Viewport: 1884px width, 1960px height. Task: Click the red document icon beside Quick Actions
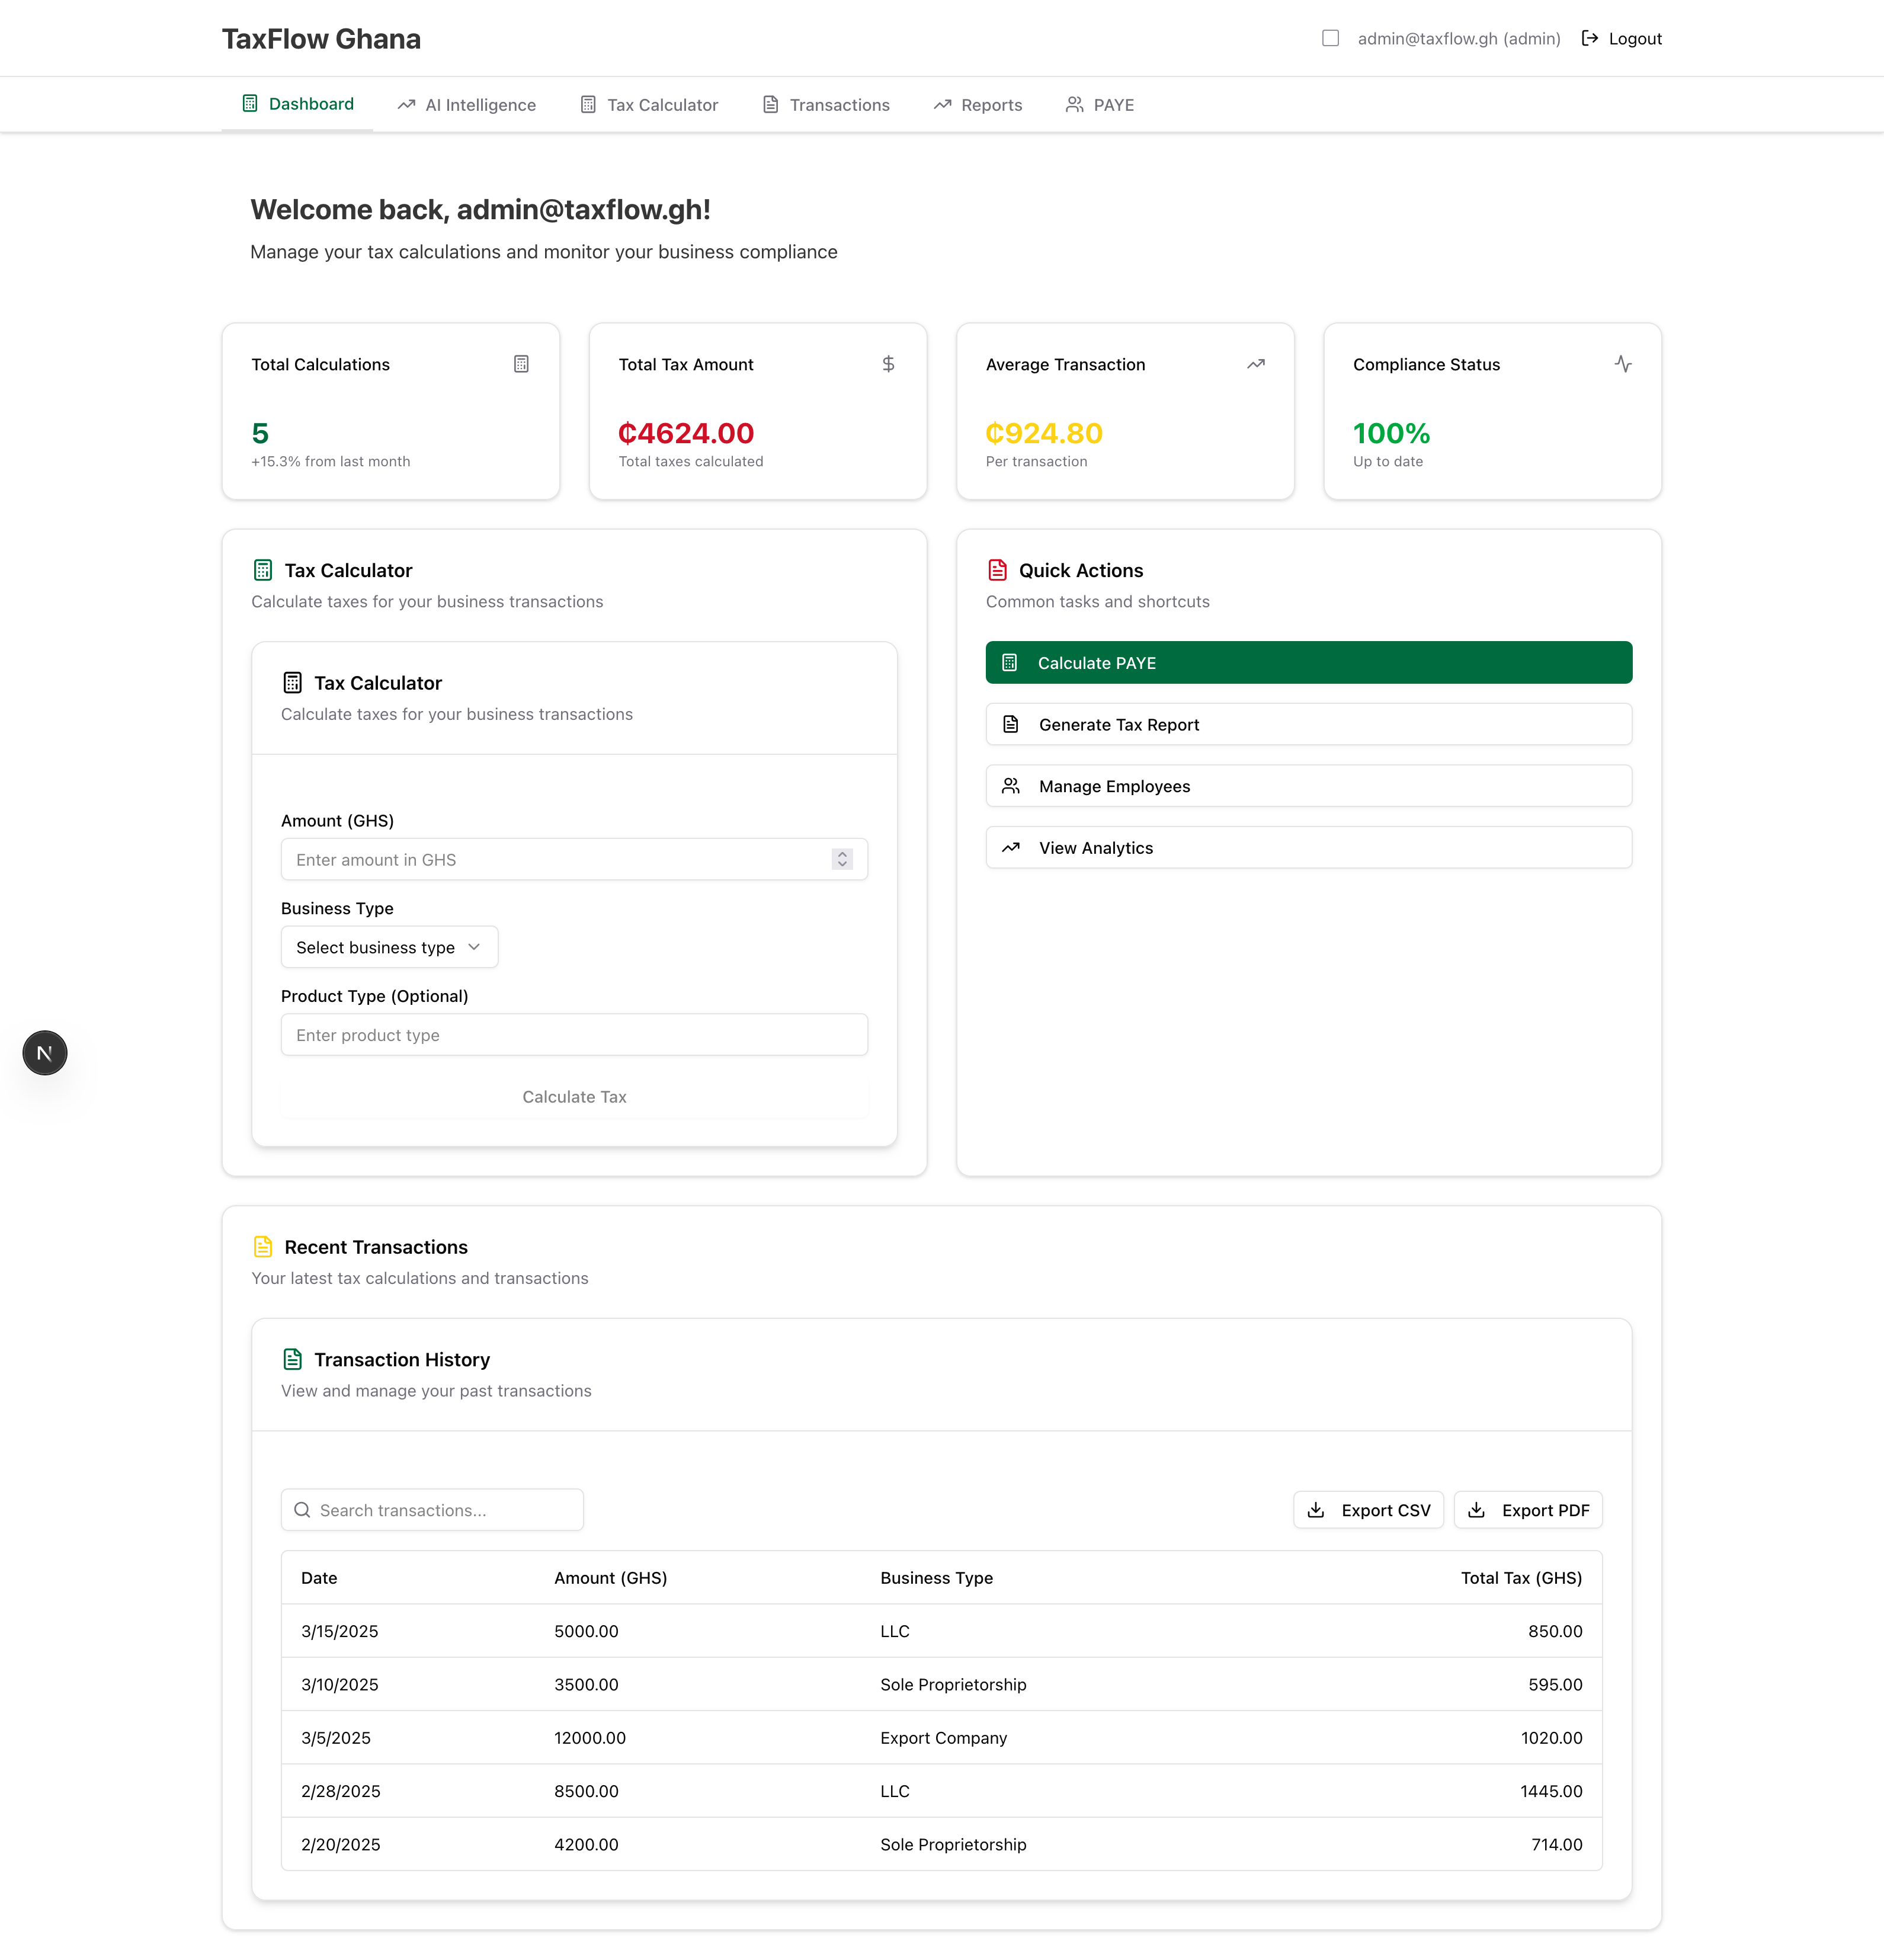coord(997,570)
